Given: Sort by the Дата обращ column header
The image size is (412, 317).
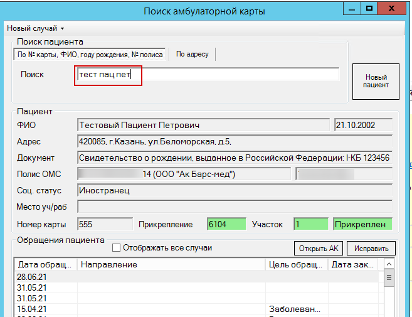Looking at the screenshot, I should pos(45,265).
